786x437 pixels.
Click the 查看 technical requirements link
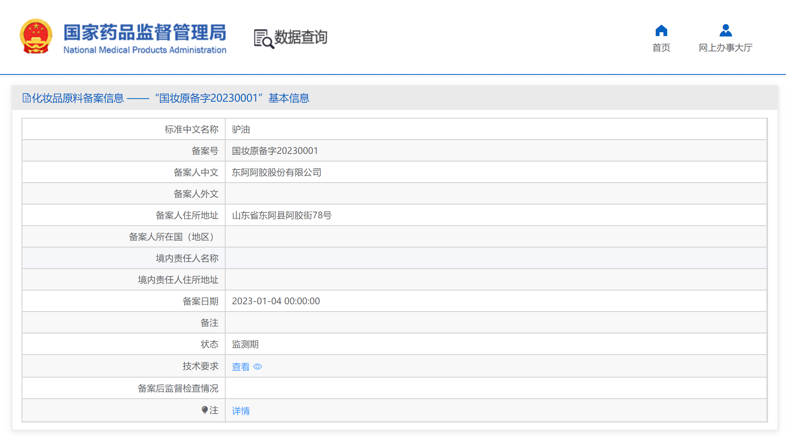click(241, 367)
